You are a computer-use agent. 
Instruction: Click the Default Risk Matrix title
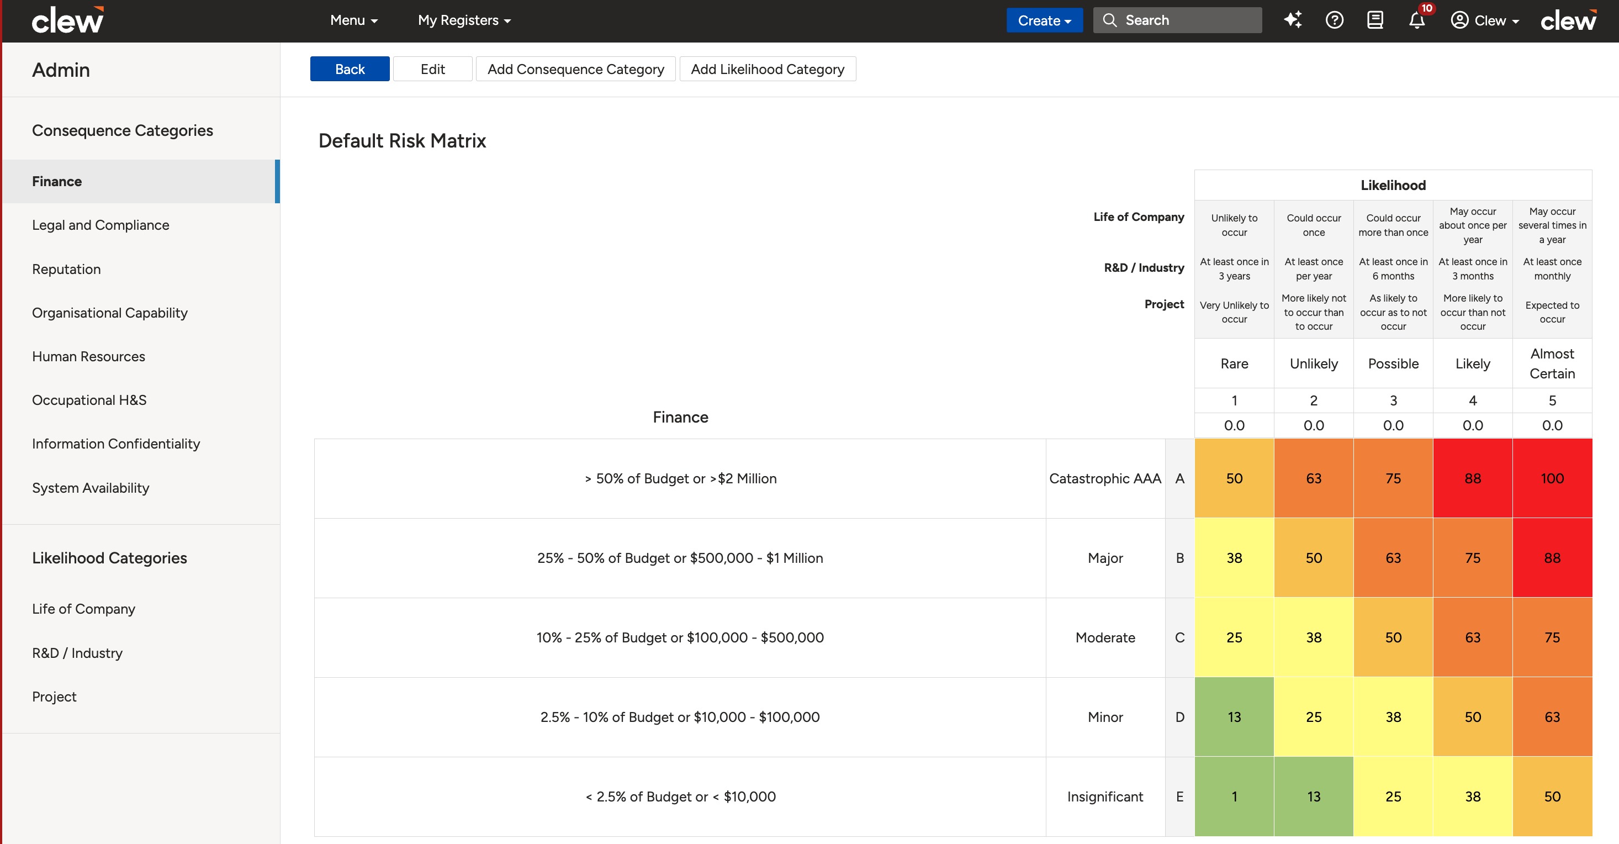tap(402, 141)
